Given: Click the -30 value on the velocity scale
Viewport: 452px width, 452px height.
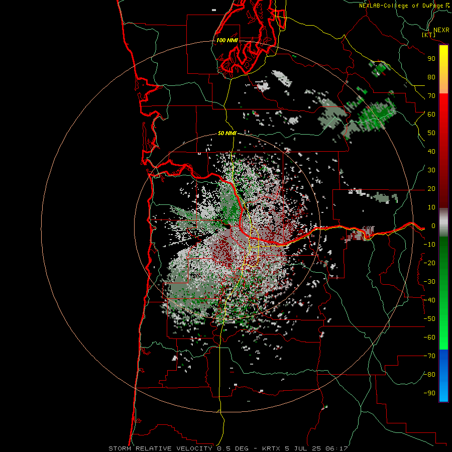Looking at the screenshot, I should coord(429,282).
